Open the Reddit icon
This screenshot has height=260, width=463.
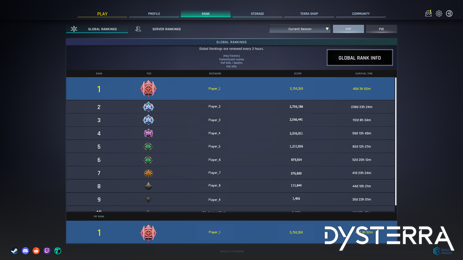pyautogui.click(x=36, y=251)
